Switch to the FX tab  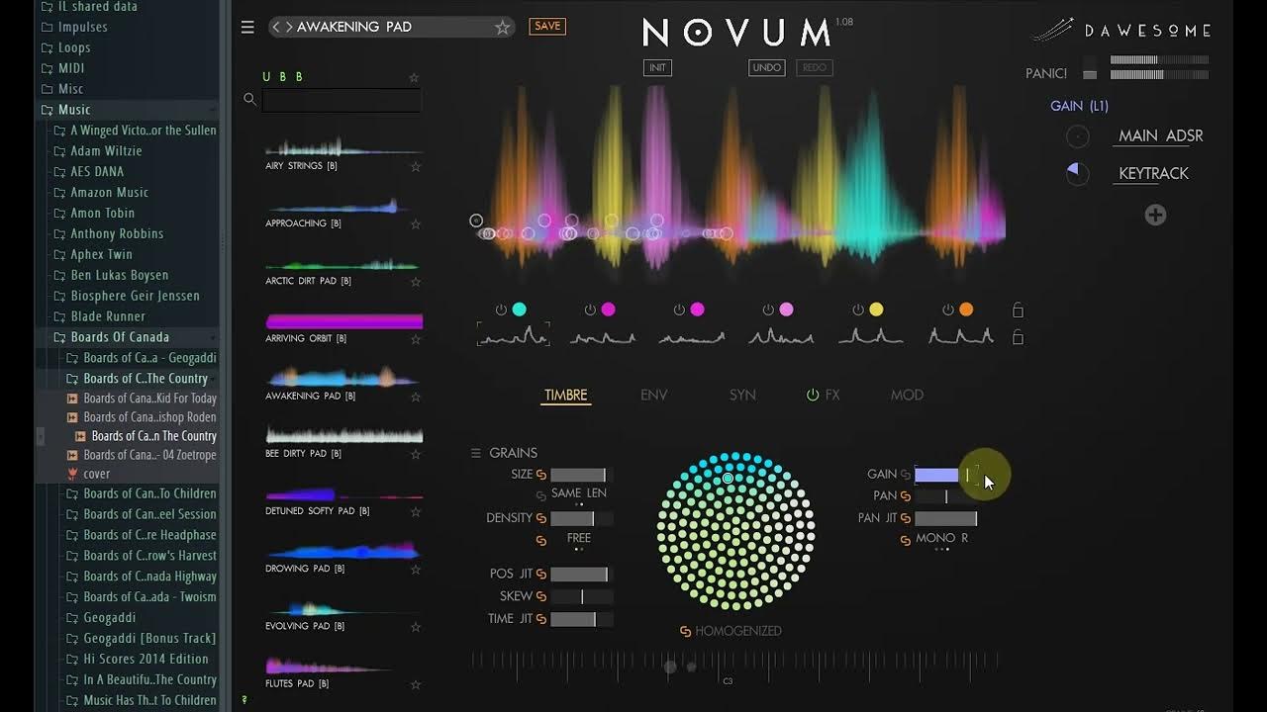(832, 395)
